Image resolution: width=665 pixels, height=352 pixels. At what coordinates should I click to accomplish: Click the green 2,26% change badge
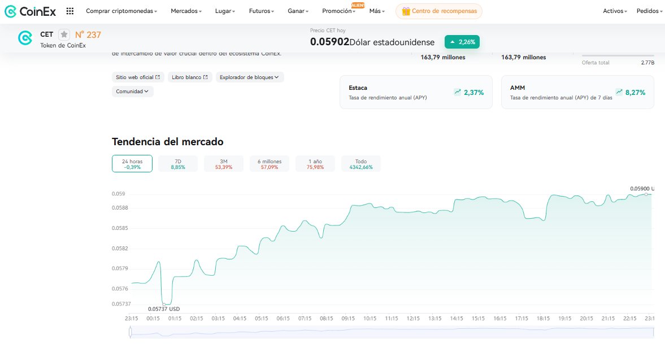[462, 42]
